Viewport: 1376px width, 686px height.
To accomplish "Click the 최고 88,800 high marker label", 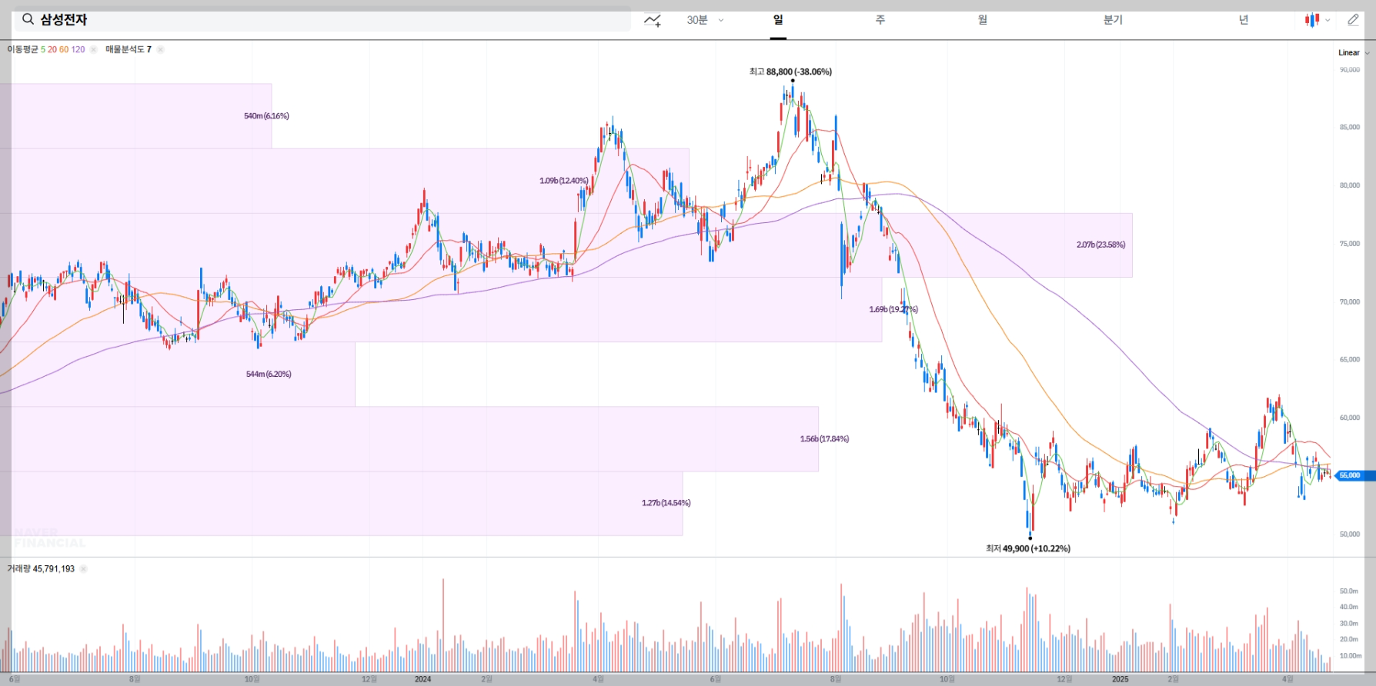I will [x=790, y=72].
